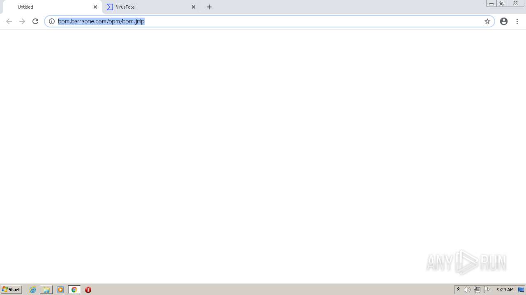Image resolution: width=526 pixels, height=295 pixels.
Task: View site information icon in address bar
Action: [52, 21]
